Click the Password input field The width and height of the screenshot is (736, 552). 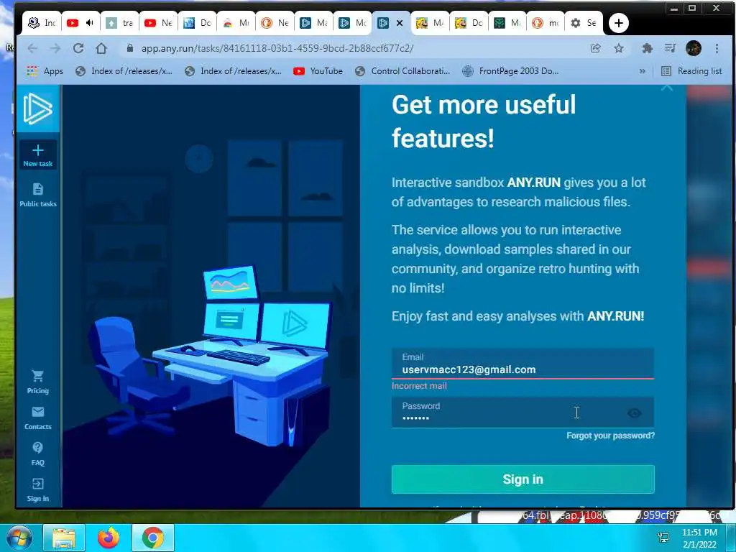click(523, 412)
